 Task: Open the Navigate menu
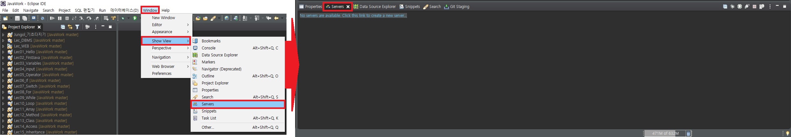pyautogui.click(x=31, y=10)
